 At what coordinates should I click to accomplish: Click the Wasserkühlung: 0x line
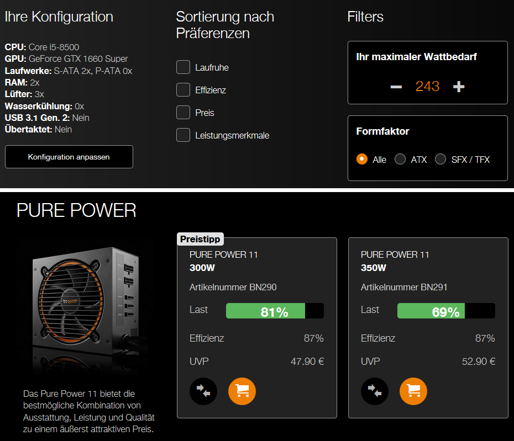tap(44, 106)
